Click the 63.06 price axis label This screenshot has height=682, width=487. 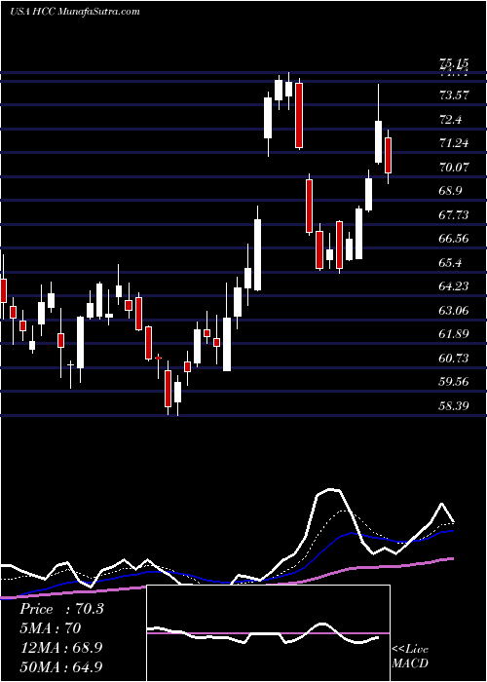pos(455,310)
